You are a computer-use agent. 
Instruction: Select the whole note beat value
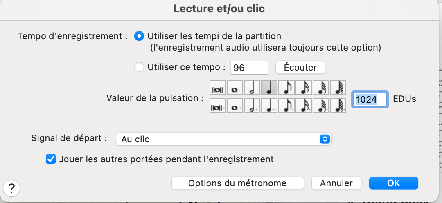235,88
